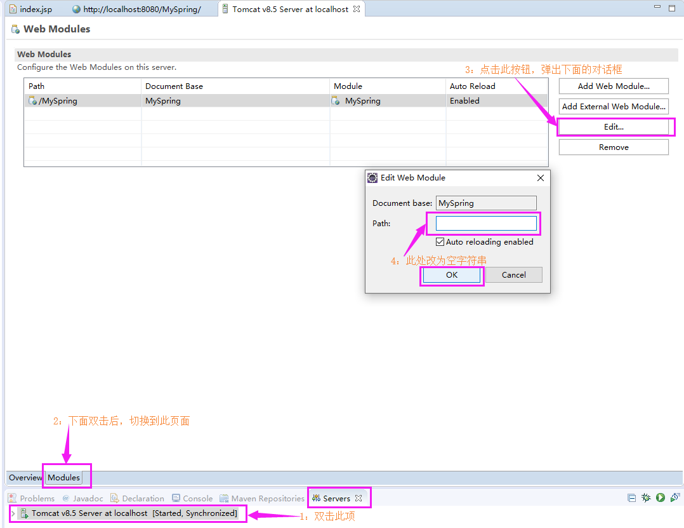Viewport: 684px width, 528px height.
Task: Click Add External Web Module... button
Action: tap(614, 107)
